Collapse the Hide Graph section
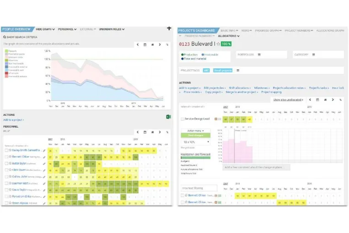The width and height of the screenshot is (349, 233). (x=45, y=29)
